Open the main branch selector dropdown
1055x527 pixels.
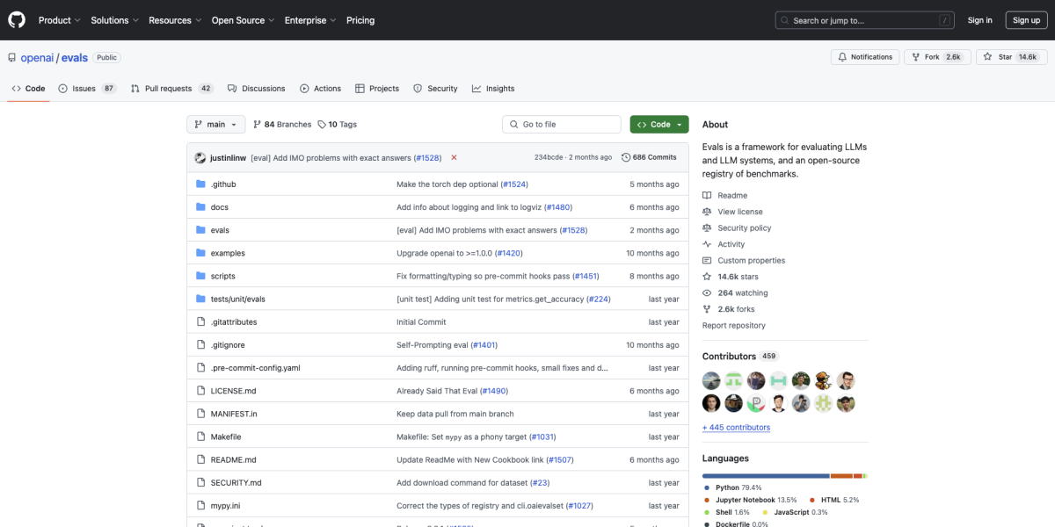(215, 124)
